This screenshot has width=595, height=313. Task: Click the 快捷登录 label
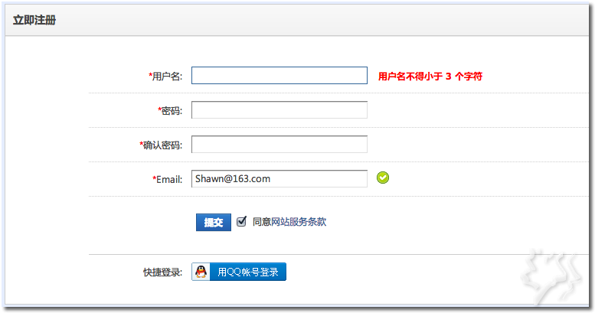[x=162, y=272]
